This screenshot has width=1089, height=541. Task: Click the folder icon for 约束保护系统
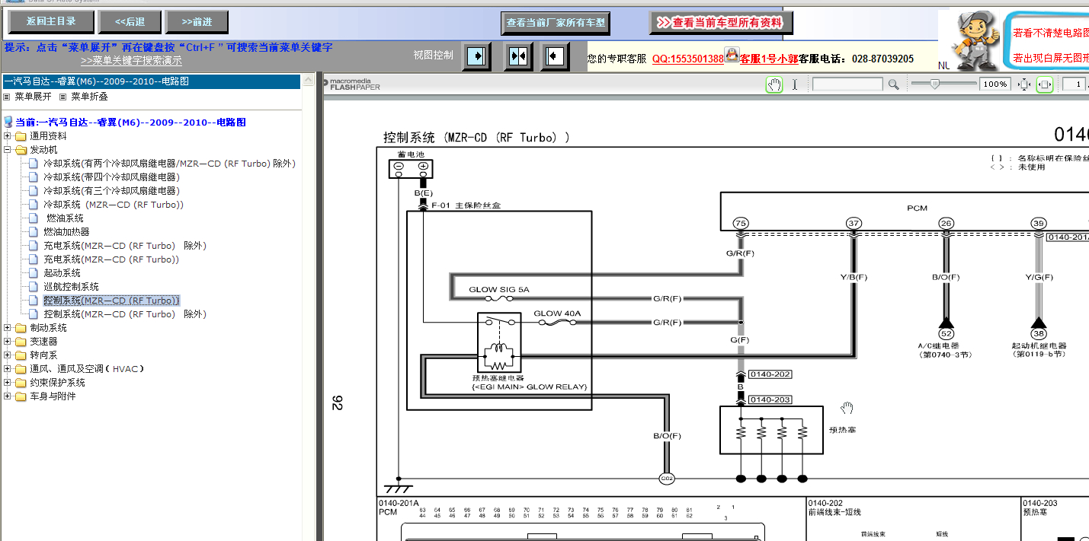tap(21, 383)
